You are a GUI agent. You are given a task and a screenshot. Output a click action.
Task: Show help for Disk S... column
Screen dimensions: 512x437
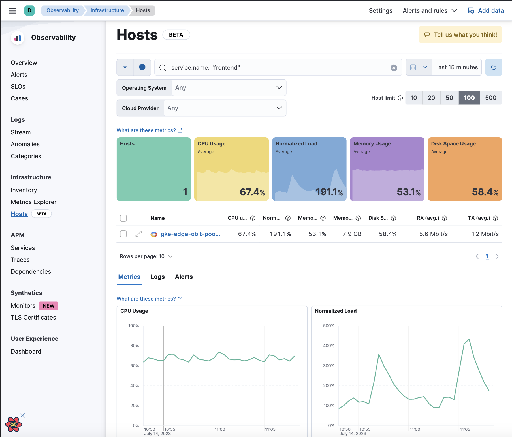(393, 218)
